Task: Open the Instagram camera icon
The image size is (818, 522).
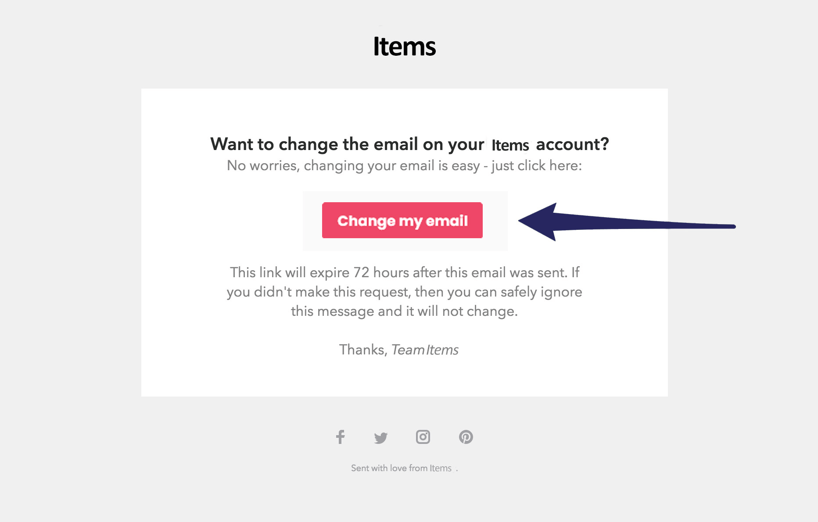Action: point(423,437)
